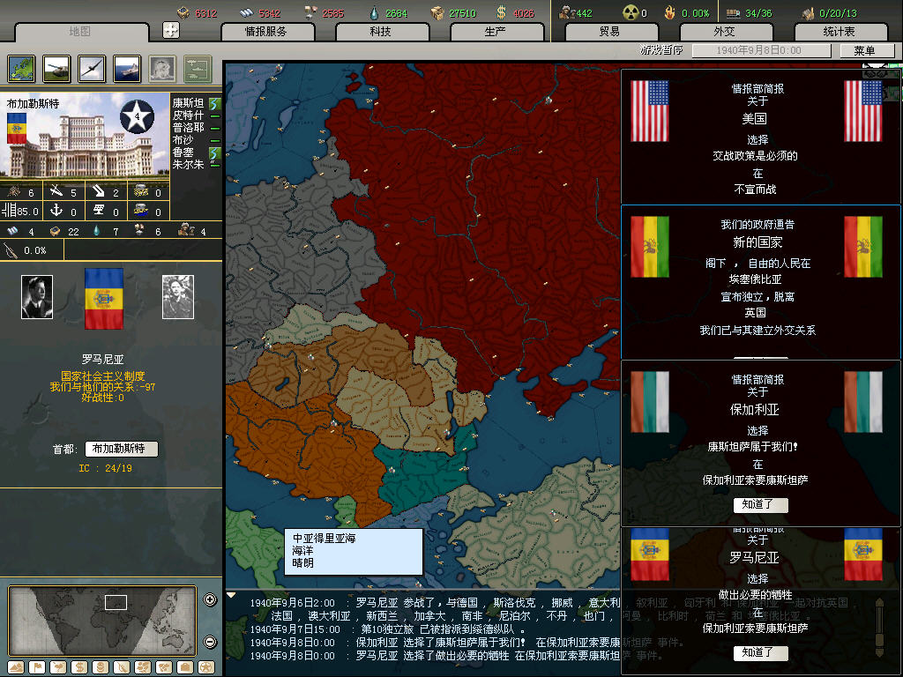Open the Technology tab (科技)
Screen dimensions: 903x677
381,32
